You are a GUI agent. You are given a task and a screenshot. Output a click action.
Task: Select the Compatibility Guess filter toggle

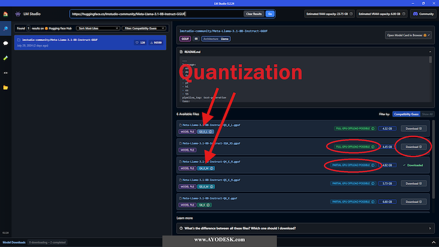[x=406, y=114]
